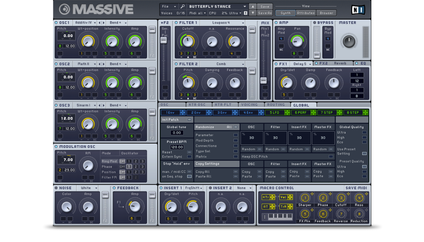Open the OSC1 Additiv IV wavetable dropdown
Viewport: 424px width, 242px height.
[x=85, y=23]
